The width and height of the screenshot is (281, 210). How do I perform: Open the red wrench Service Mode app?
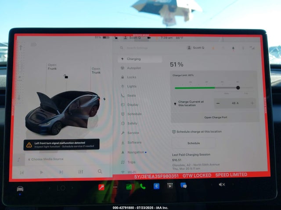point(101,187)
